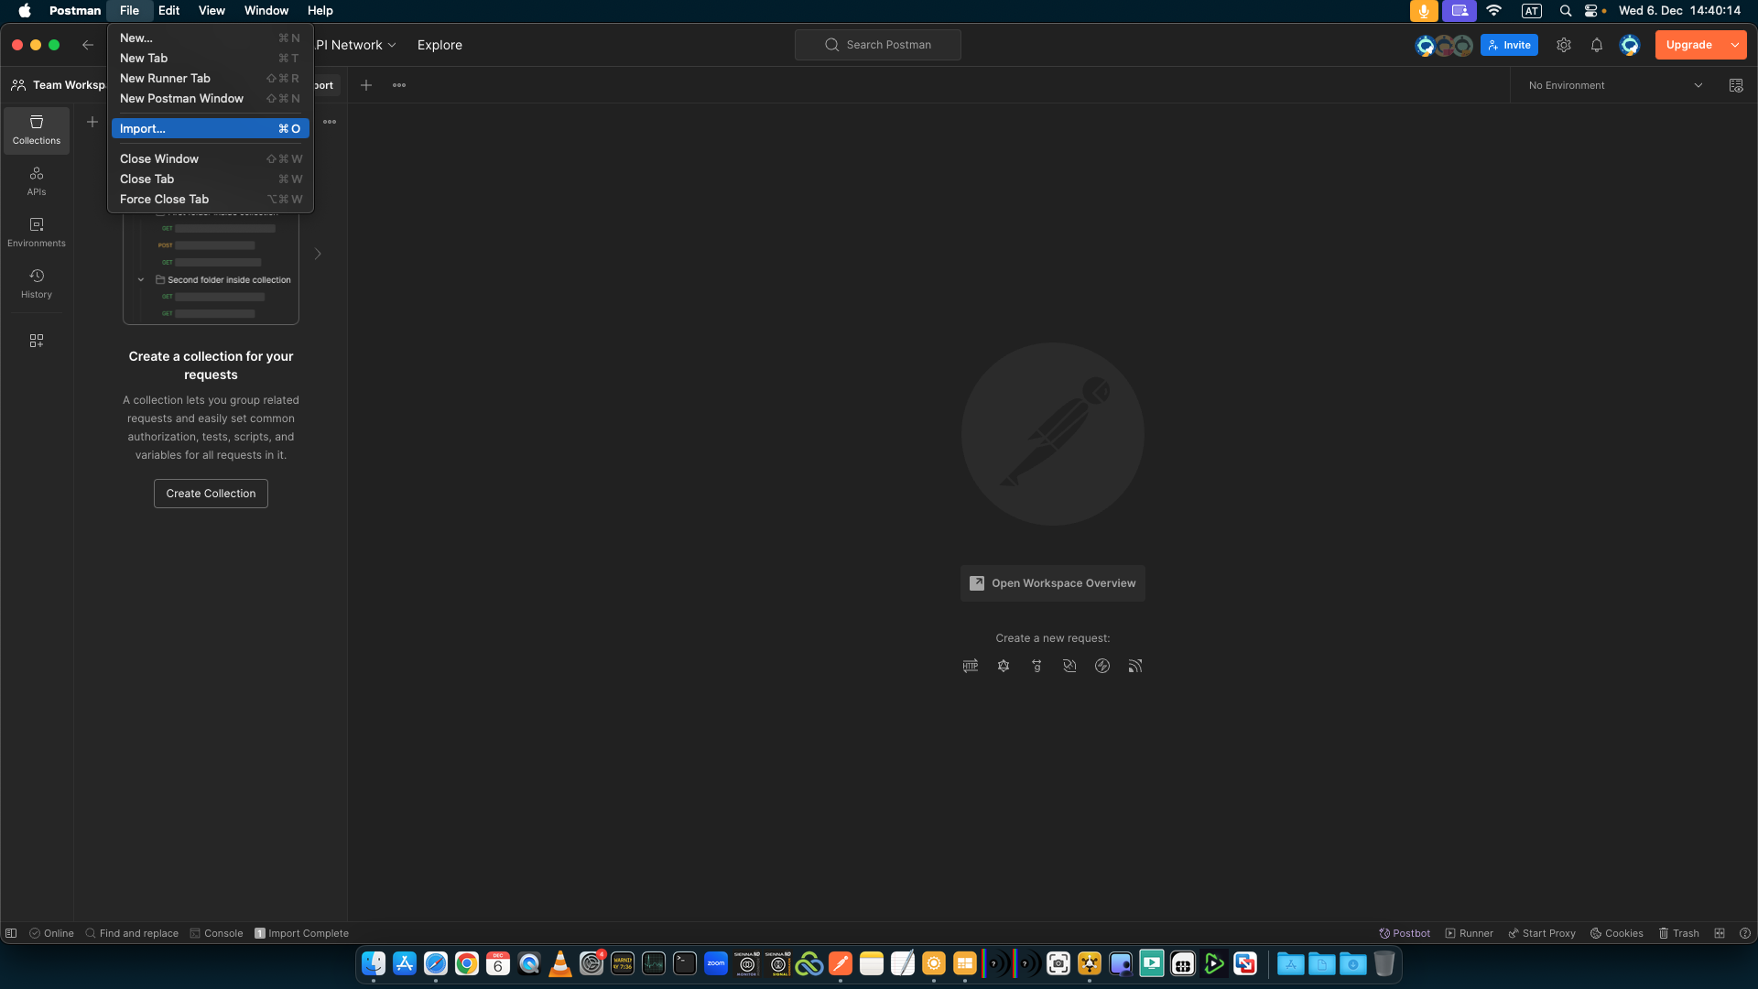The width and height of the screenshot is (1758, 989).
Task: Open the notifications bell
Action: tap(1597, 45)
